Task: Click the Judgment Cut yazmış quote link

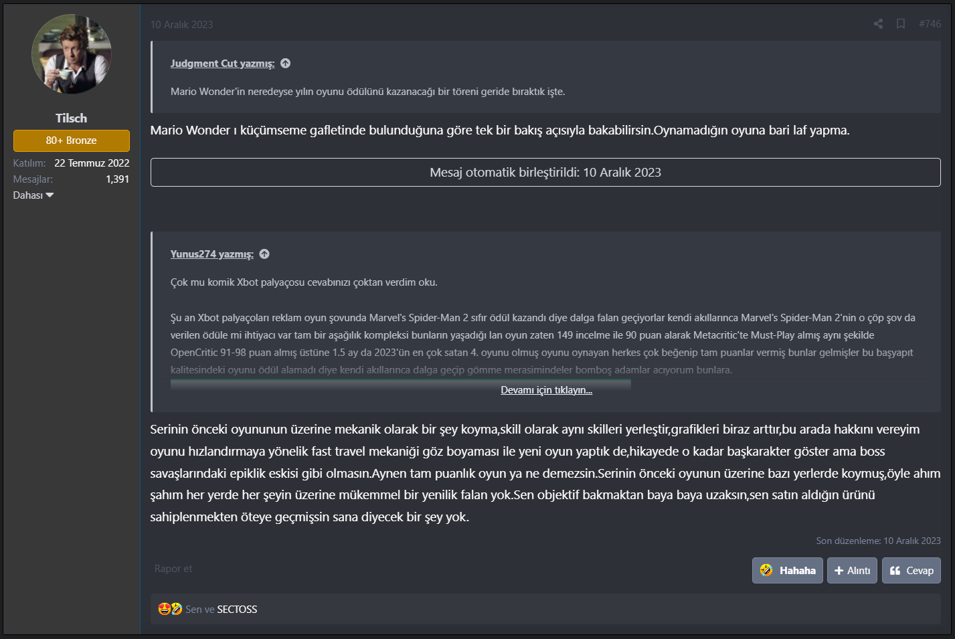Action: [x=222, y=64]
